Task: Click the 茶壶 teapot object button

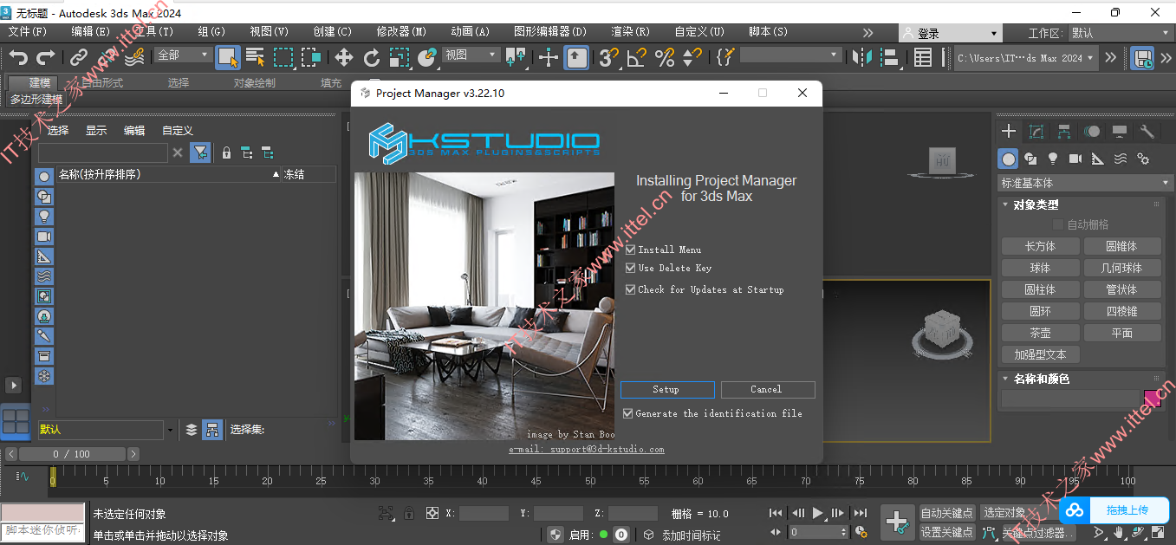Action: coord(1040,333)
